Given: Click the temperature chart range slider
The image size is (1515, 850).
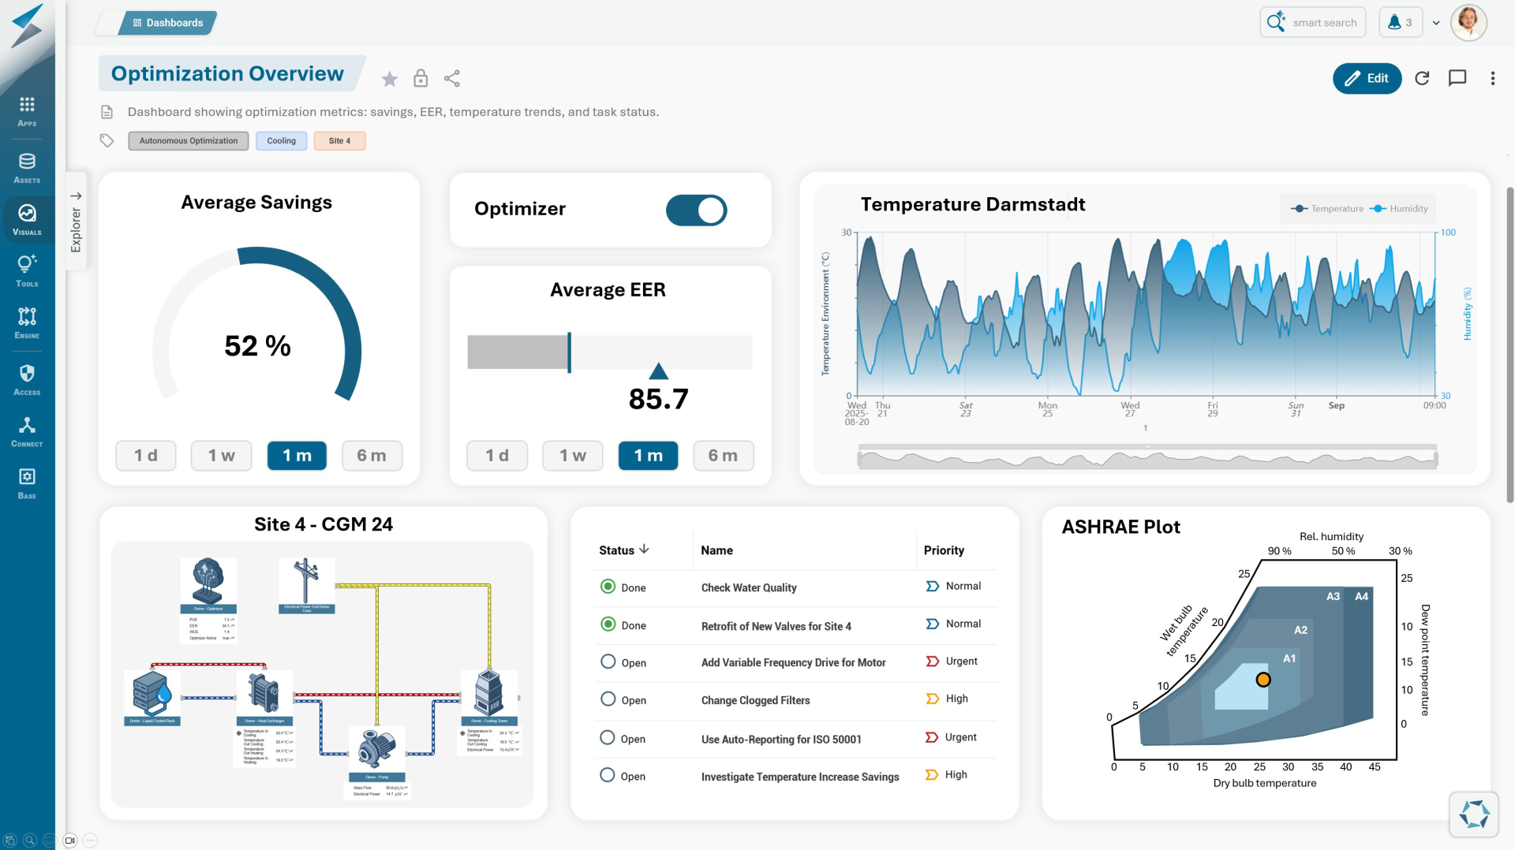Looking at the screenshot, I should (x=1147, y=459).
